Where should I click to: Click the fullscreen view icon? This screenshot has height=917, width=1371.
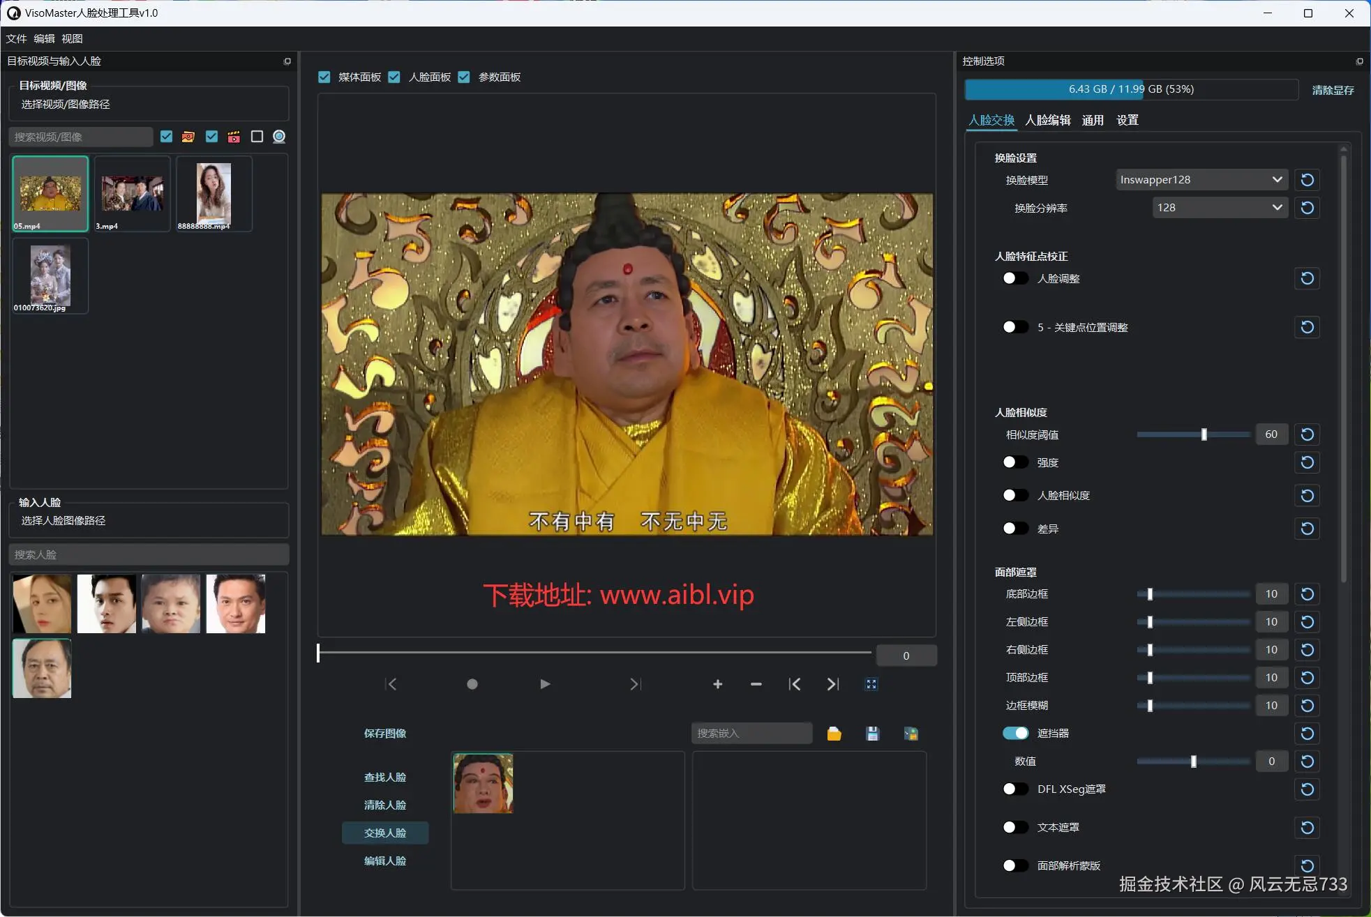(x=871, y=684)
